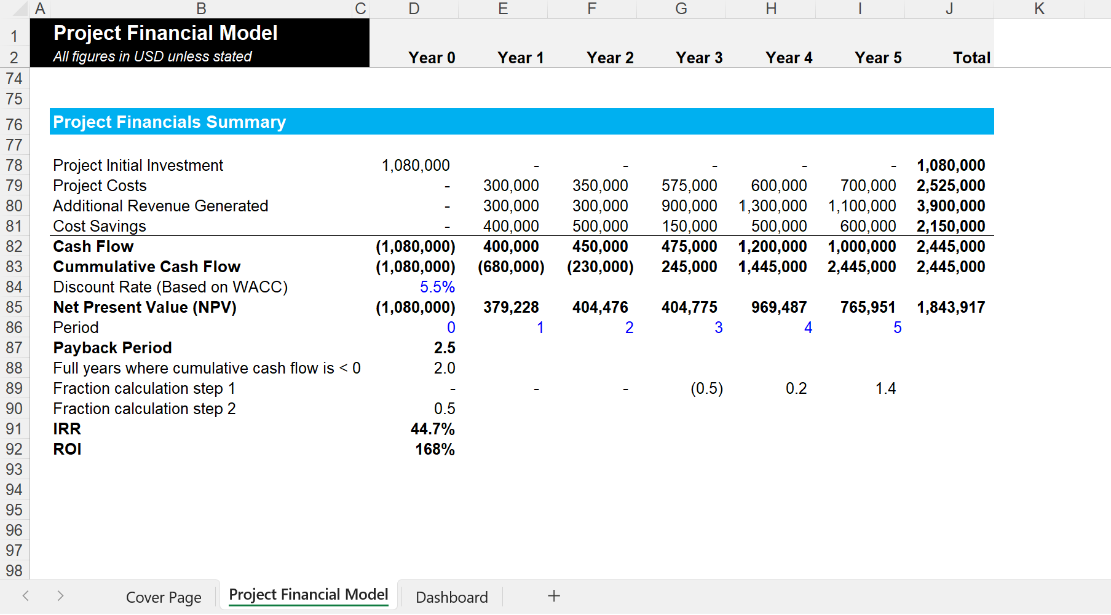Click the Project Financials Summary banner
The height and width of the screenshot is (615, 1111).
[x=522, y=122]
